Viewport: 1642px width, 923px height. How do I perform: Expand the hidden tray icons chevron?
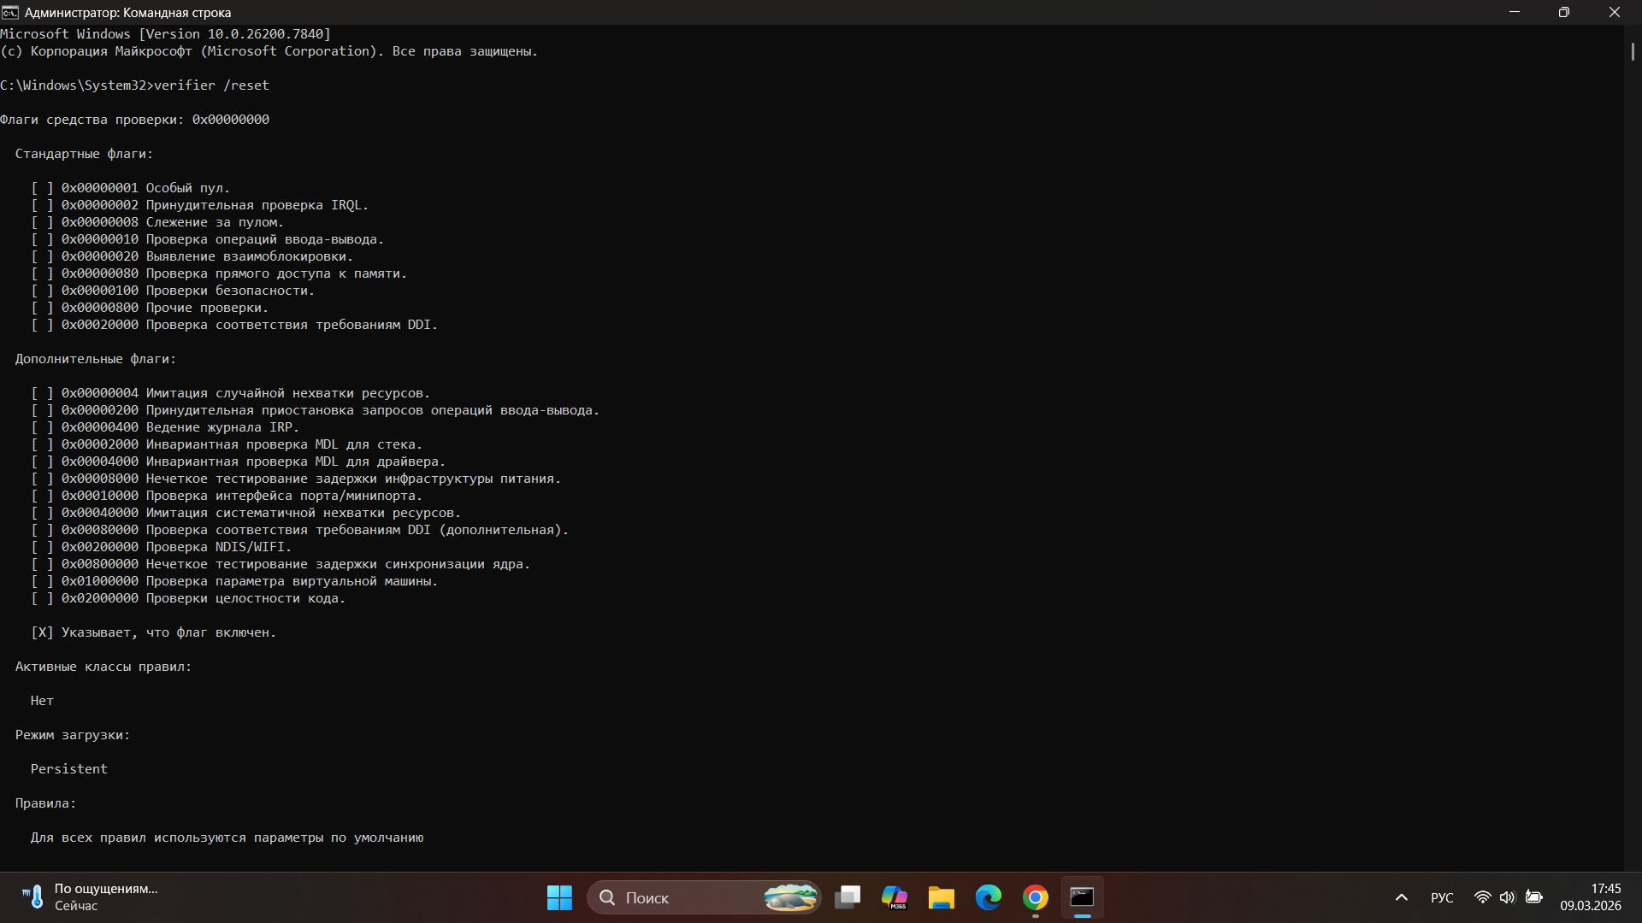pyautogui.click(x=1402, y=897)
